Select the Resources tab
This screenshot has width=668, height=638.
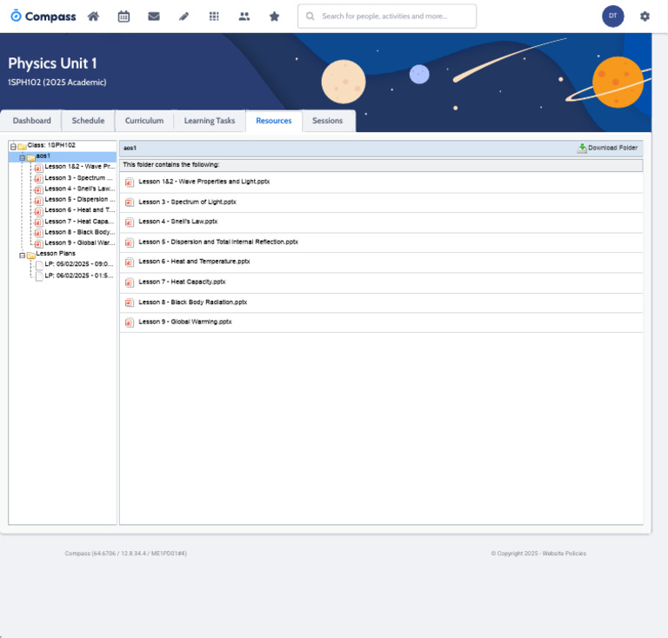point(273,121)
